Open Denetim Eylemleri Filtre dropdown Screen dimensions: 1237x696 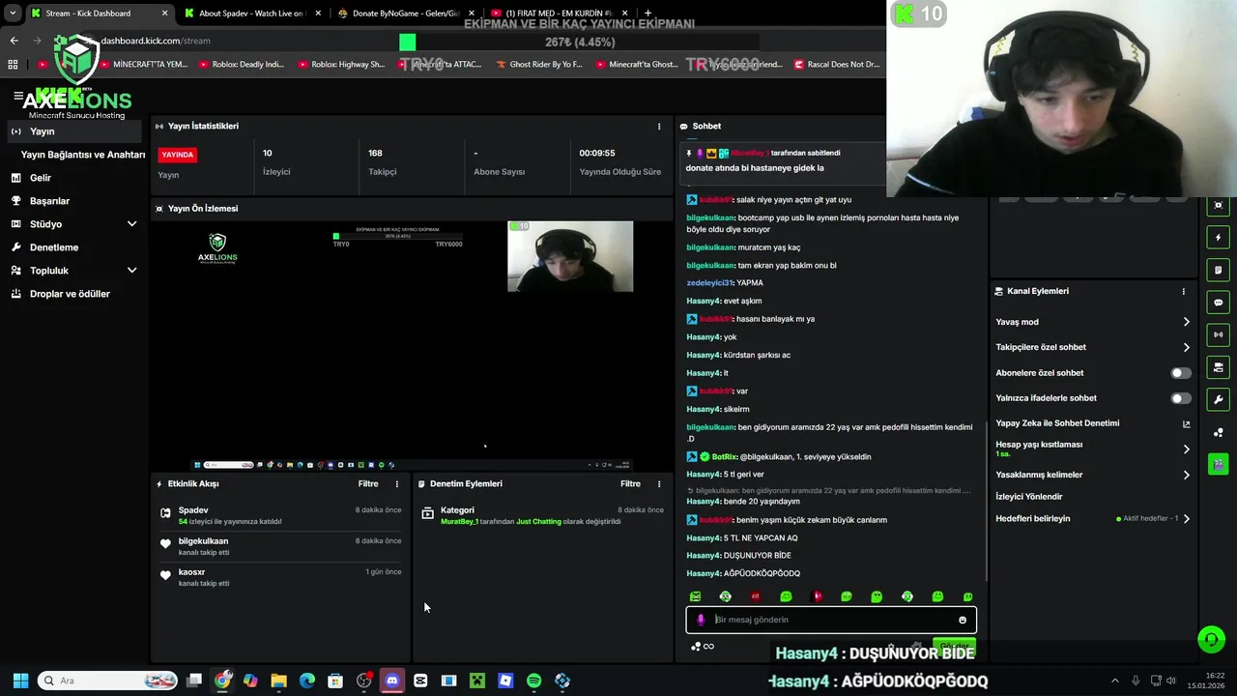click(630, 484)
